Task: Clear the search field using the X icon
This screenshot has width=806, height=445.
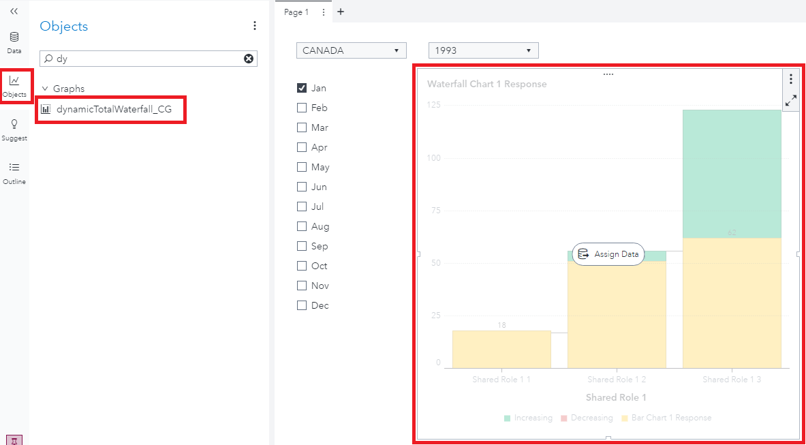Action: point(248,59)
